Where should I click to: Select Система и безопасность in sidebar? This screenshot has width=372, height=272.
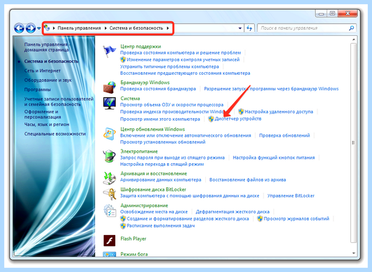pos(51,61)
